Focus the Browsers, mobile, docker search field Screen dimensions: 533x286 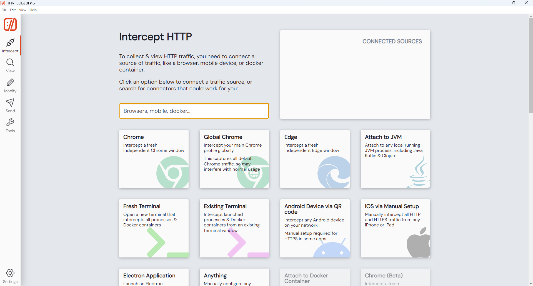point(194,111)
